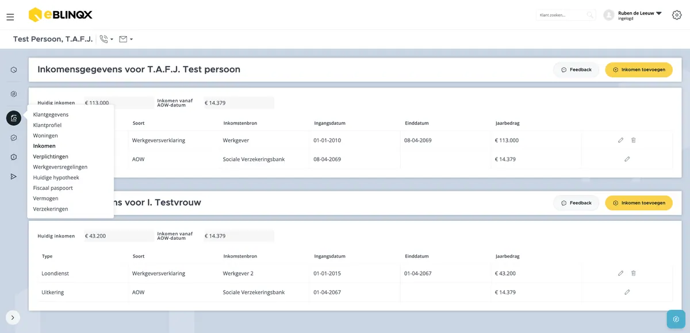Delete the Werkgever income row
The image size is (690, 333).
point(633,140)
